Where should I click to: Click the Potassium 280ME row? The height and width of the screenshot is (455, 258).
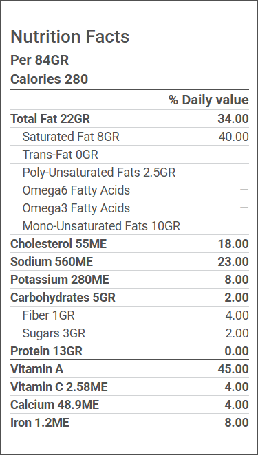129,280
